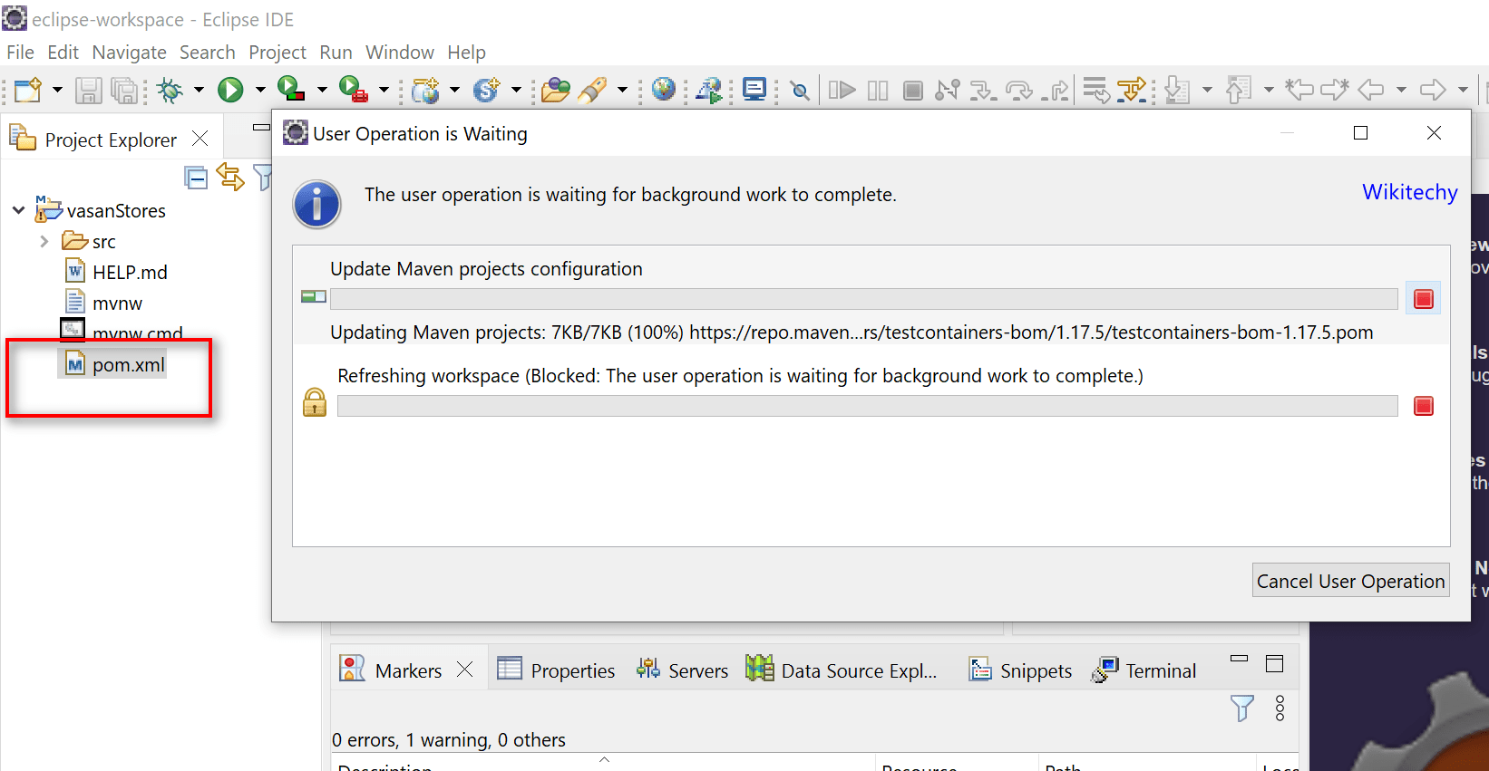Click the Coverage run icon

[x=291, y=89]
